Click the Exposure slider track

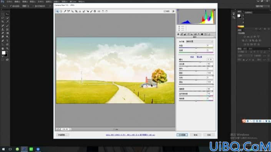196,61
